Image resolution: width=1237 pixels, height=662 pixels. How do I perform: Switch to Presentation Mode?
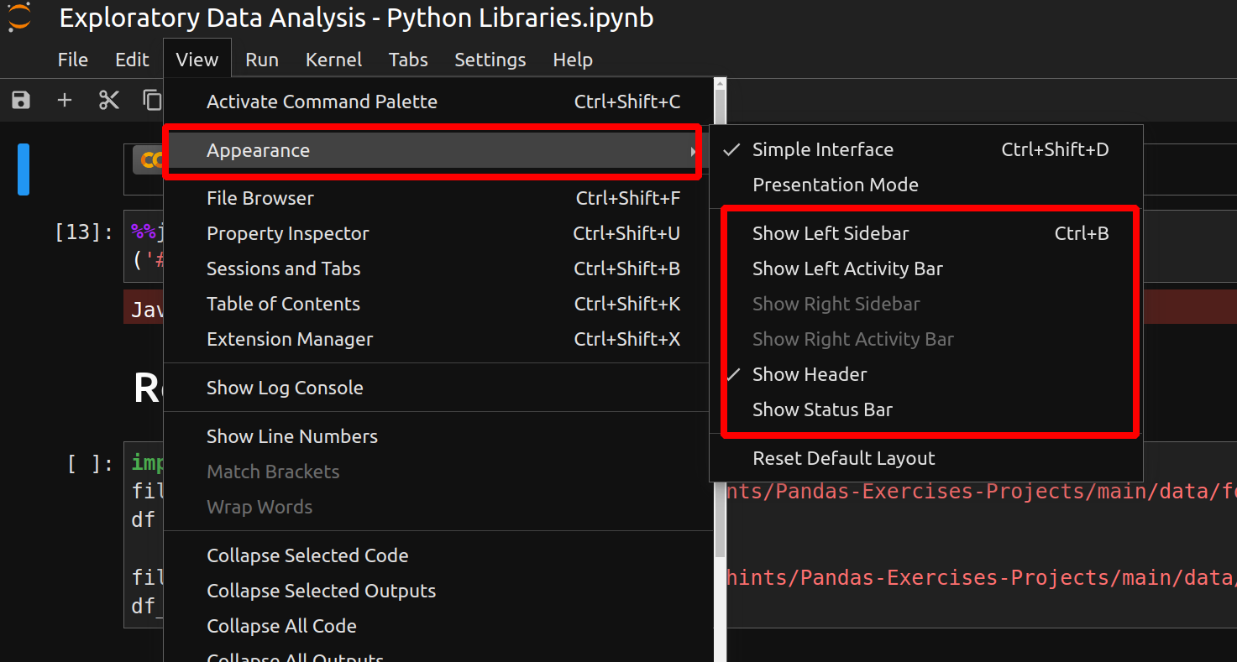(835, 185)
